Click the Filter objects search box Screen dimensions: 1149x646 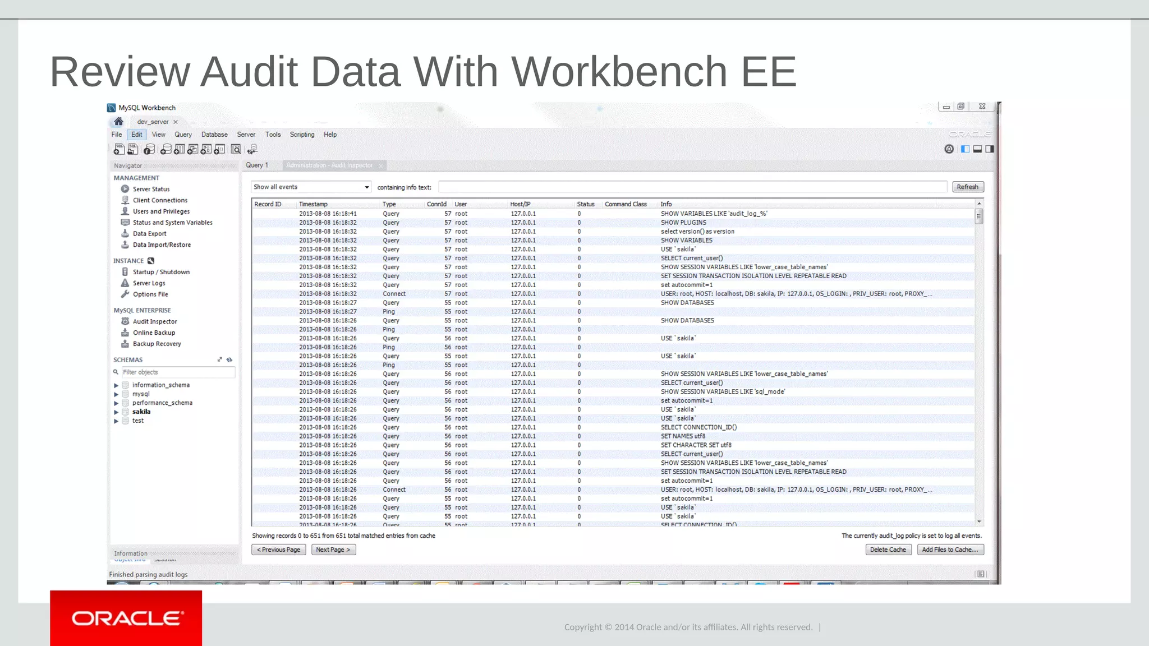point(178,372)
